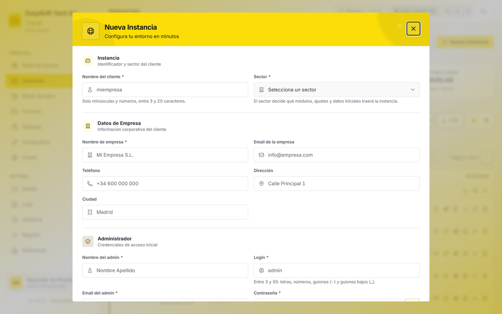Open the Selecciona un sector dropdown
Viewport: 502px width, 314px height.
tap(337, 90)
